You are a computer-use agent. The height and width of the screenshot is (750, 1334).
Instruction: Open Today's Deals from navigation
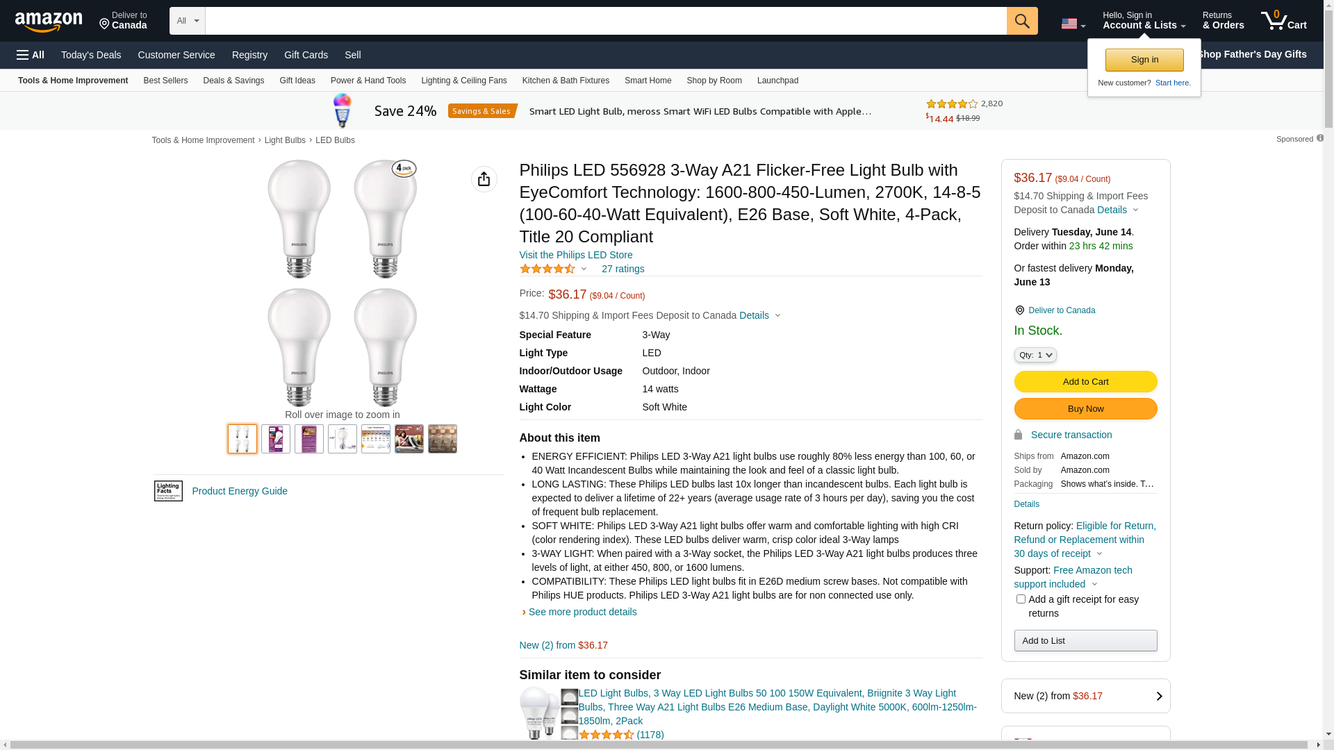point(91,55)
